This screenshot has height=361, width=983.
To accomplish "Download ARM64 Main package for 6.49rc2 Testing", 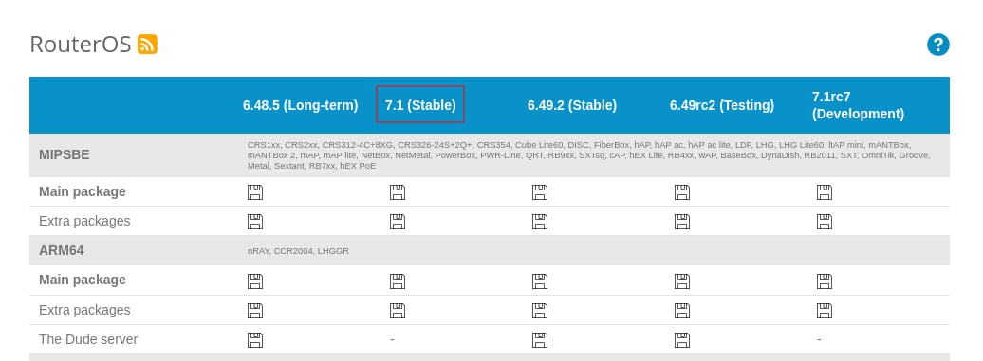I will 682,280.
